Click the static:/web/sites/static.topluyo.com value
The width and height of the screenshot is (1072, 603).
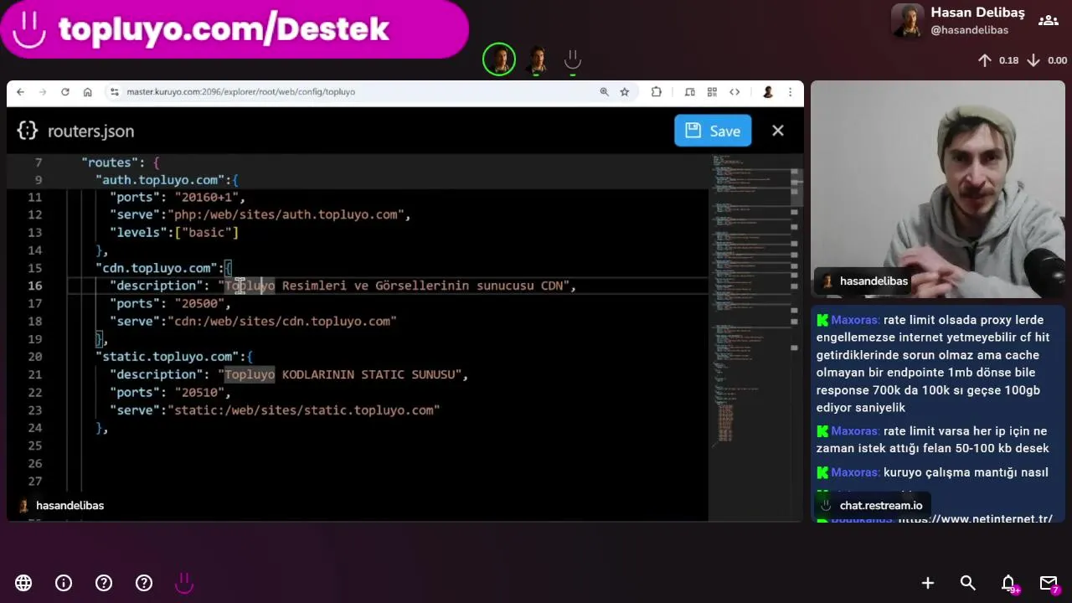coord(304,410)
